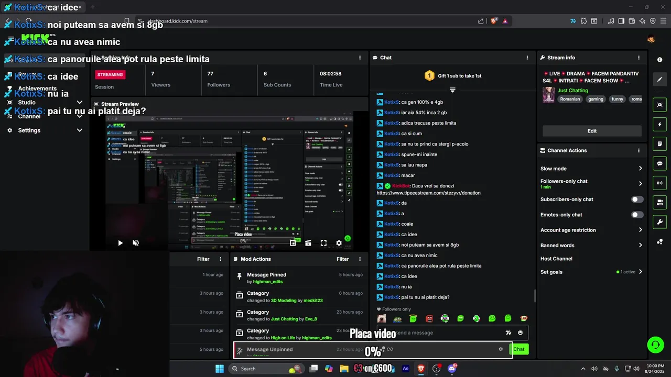Select the funny stream tag
Image resolution: width=671 pixels, height=377 pixels.
click(617, 99)
